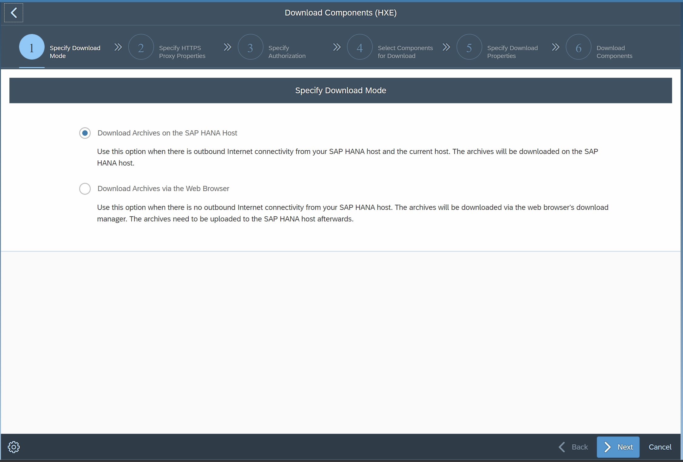Image resolution: width=683 pixels, height=462 pixels.
Task: Click step 5 numbered circle
Action: pos(469,47)
